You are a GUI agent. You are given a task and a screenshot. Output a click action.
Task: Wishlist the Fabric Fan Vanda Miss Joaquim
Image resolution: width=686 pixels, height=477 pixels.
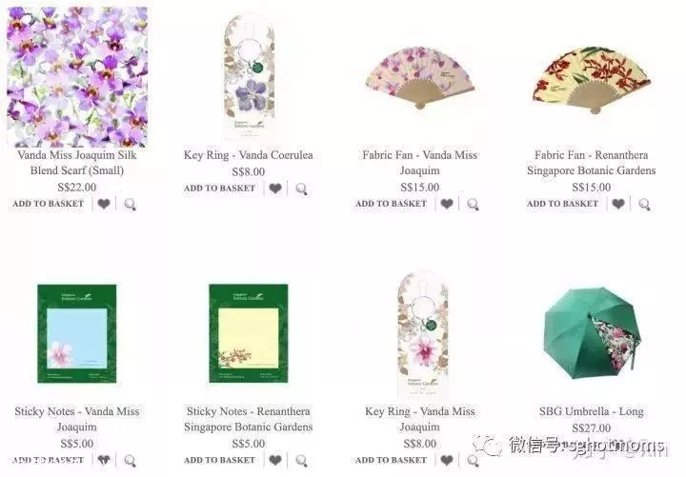click(447, 204)
